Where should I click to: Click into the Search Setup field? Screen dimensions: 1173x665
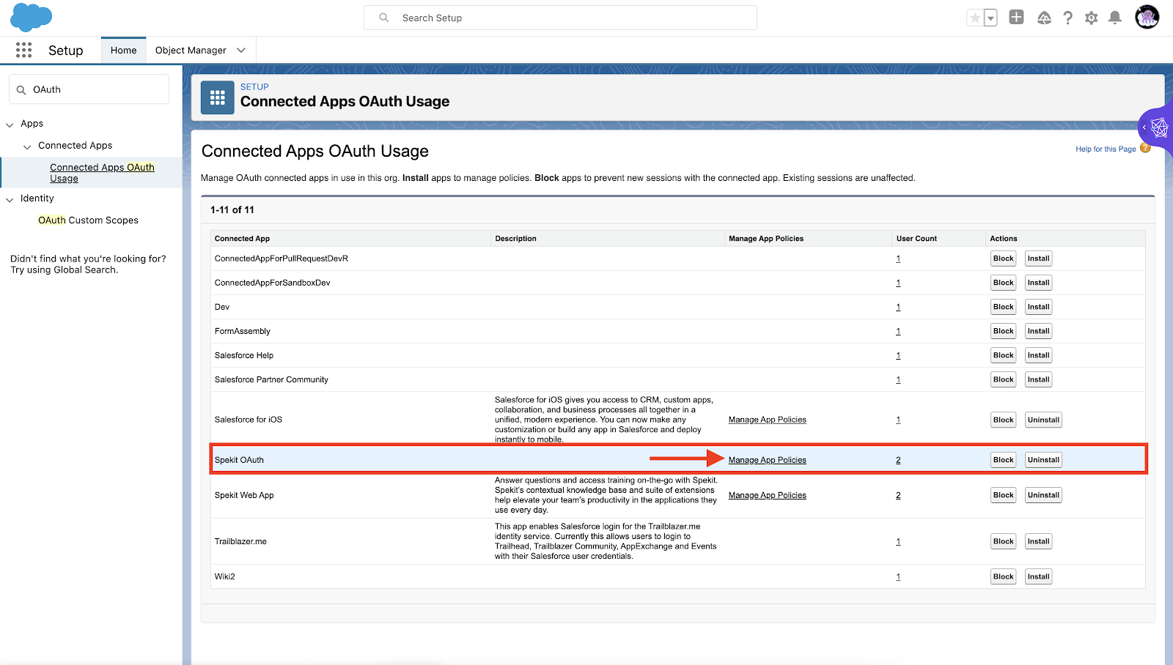pos(560,18)
